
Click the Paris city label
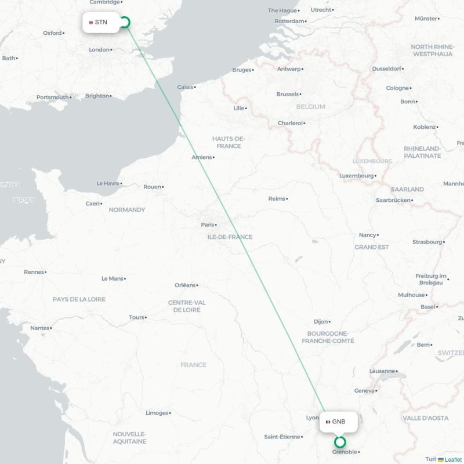point(208,225)
